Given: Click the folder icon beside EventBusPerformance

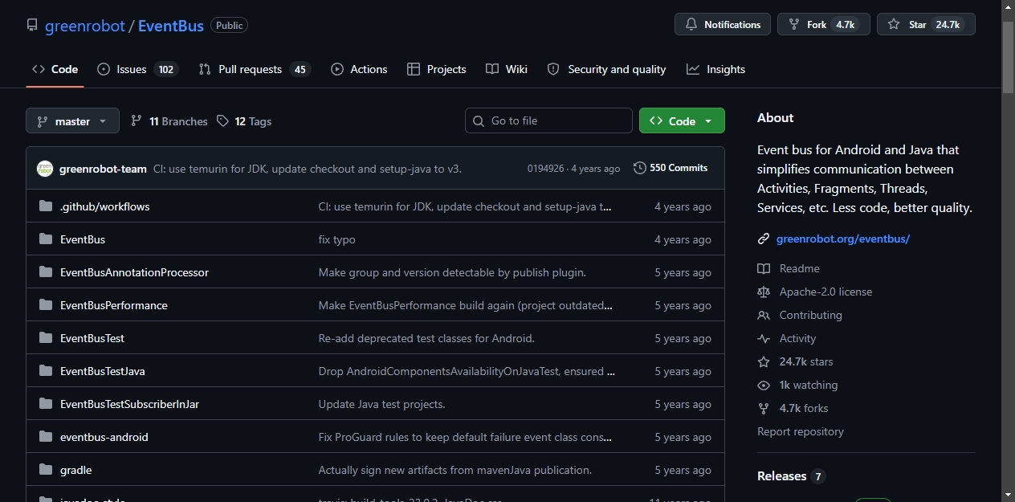Looking at the screenshot, I should [46, 305].
